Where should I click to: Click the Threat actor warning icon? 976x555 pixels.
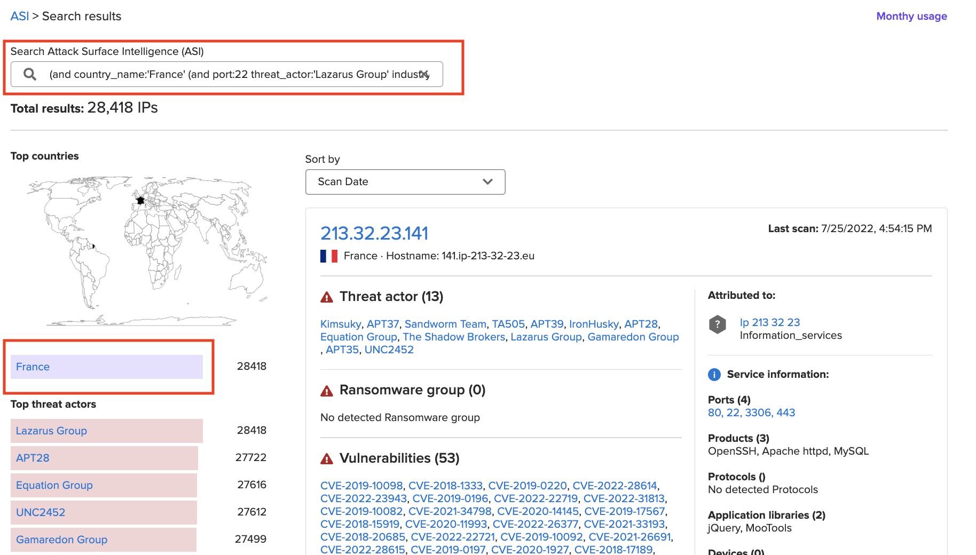click(327, 297)
